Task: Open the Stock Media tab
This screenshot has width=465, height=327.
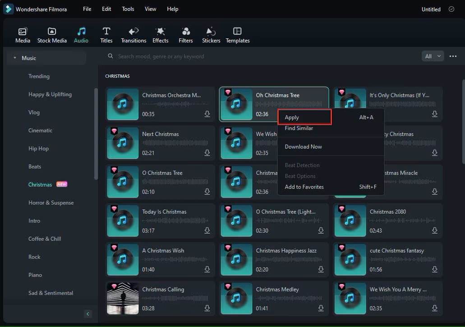Action: [x=52, y=35]
